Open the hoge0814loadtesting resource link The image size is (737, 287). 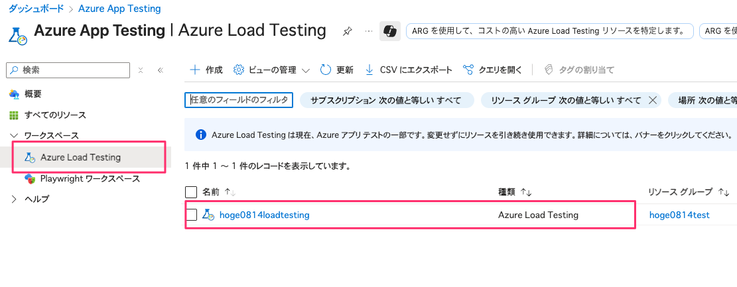[x=264, y=215]
